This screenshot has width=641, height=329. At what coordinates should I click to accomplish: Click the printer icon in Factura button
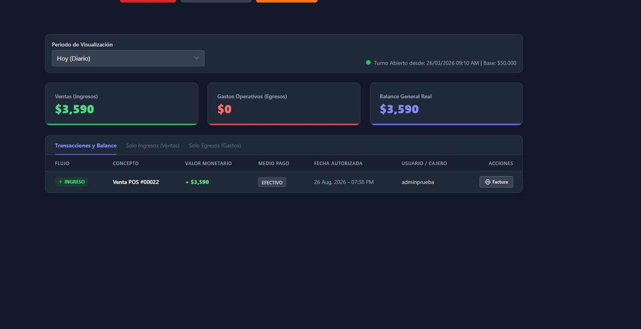488,182
